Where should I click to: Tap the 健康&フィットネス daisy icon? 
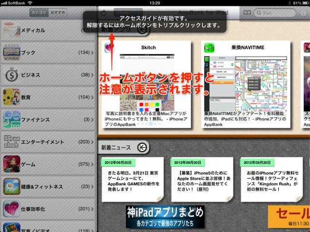12,186
